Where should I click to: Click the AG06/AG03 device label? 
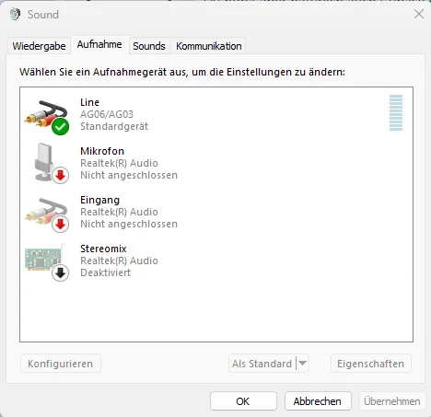[107, 114]
